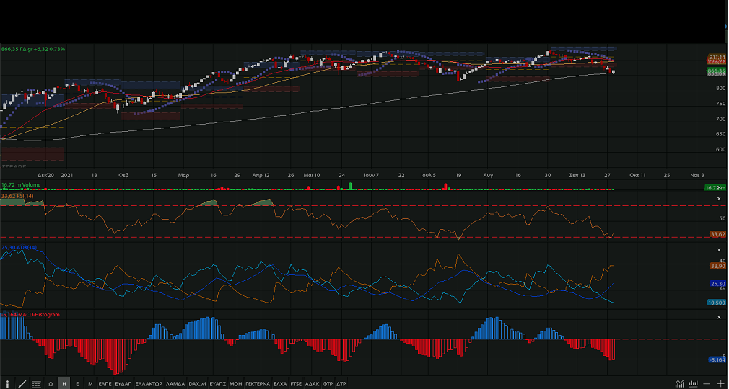The height and width of the screenshot is (389, 729).
Task: Close the Volume panel
Action: pyautogui.click(x=719, y=187)
